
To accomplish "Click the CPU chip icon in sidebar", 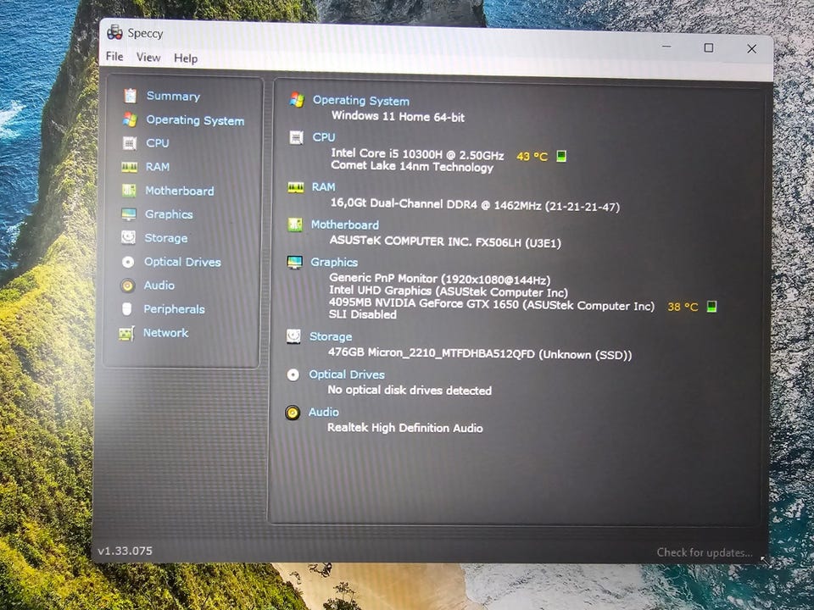I will (x=129, y=143).
